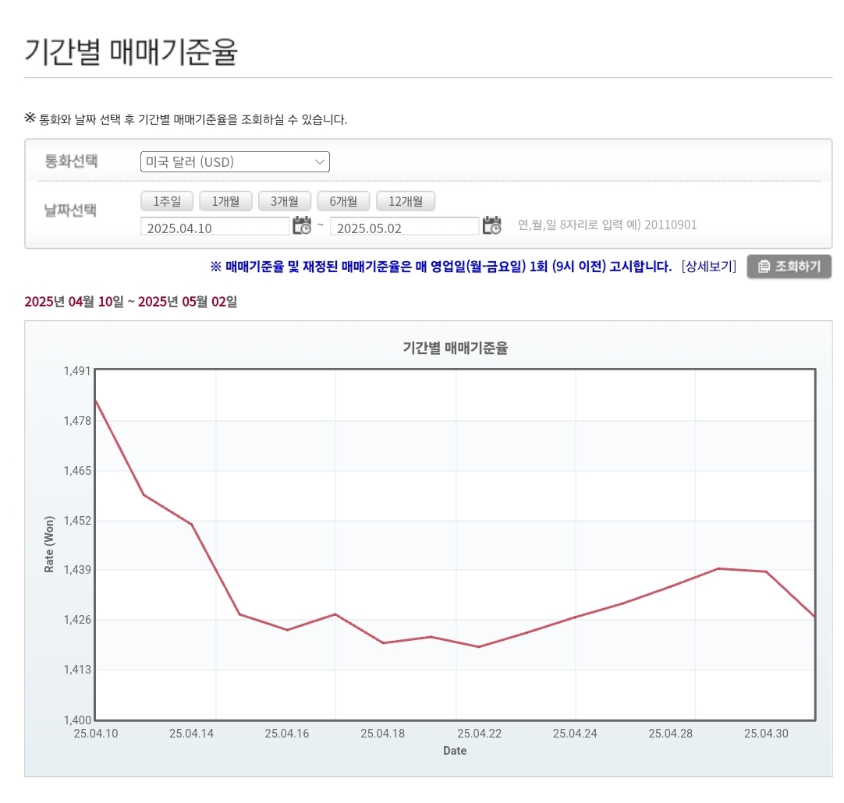Click the 25.04.18 x-axis date label

(x=383, y=734)
